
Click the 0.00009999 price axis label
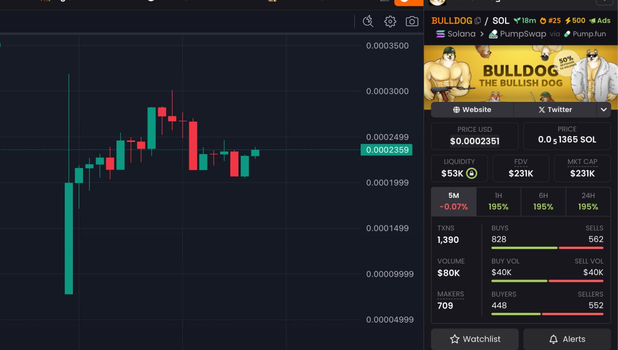pos(390,274)
